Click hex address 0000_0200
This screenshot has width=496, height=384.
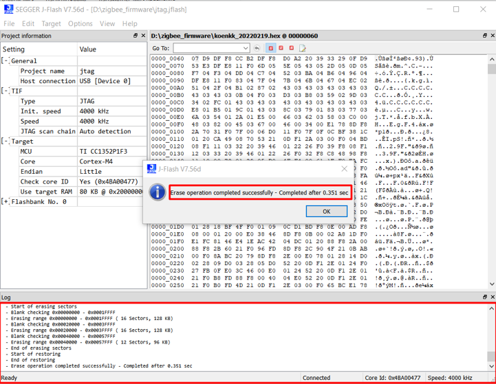pyautogui.click(x=167, y=249)
